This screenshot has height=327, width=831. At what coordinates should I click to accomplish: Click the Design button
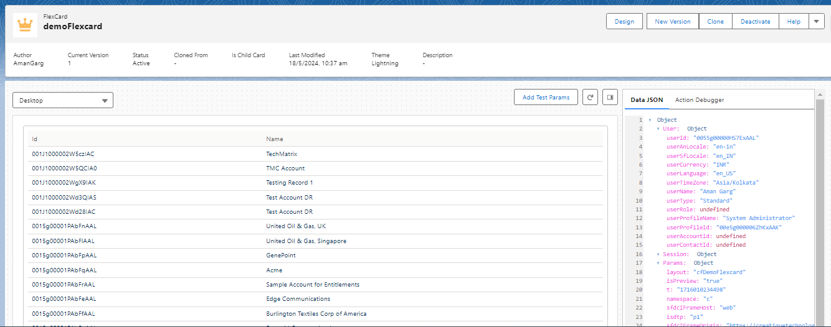point(624,21)
